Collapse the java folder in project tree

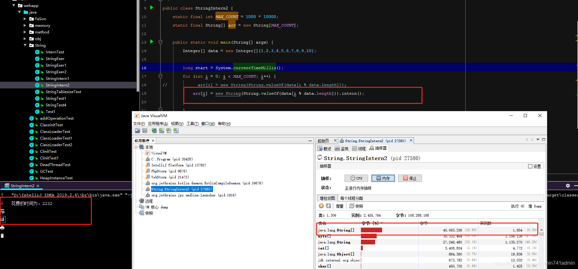(20, 12)
